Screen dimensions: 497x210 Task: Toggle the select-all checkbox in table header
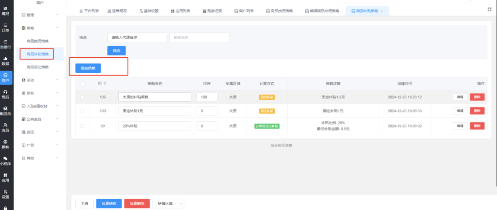82,83
